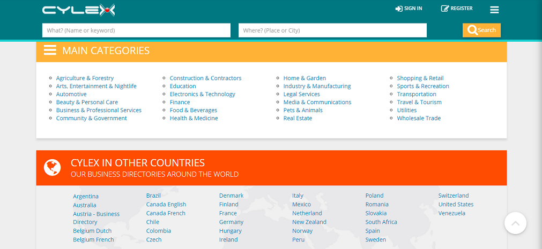Click the Main Categories list icon
The image size is (542, 249).
point(50,51)
